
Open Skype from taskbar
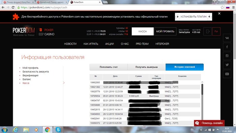[58, 130]
